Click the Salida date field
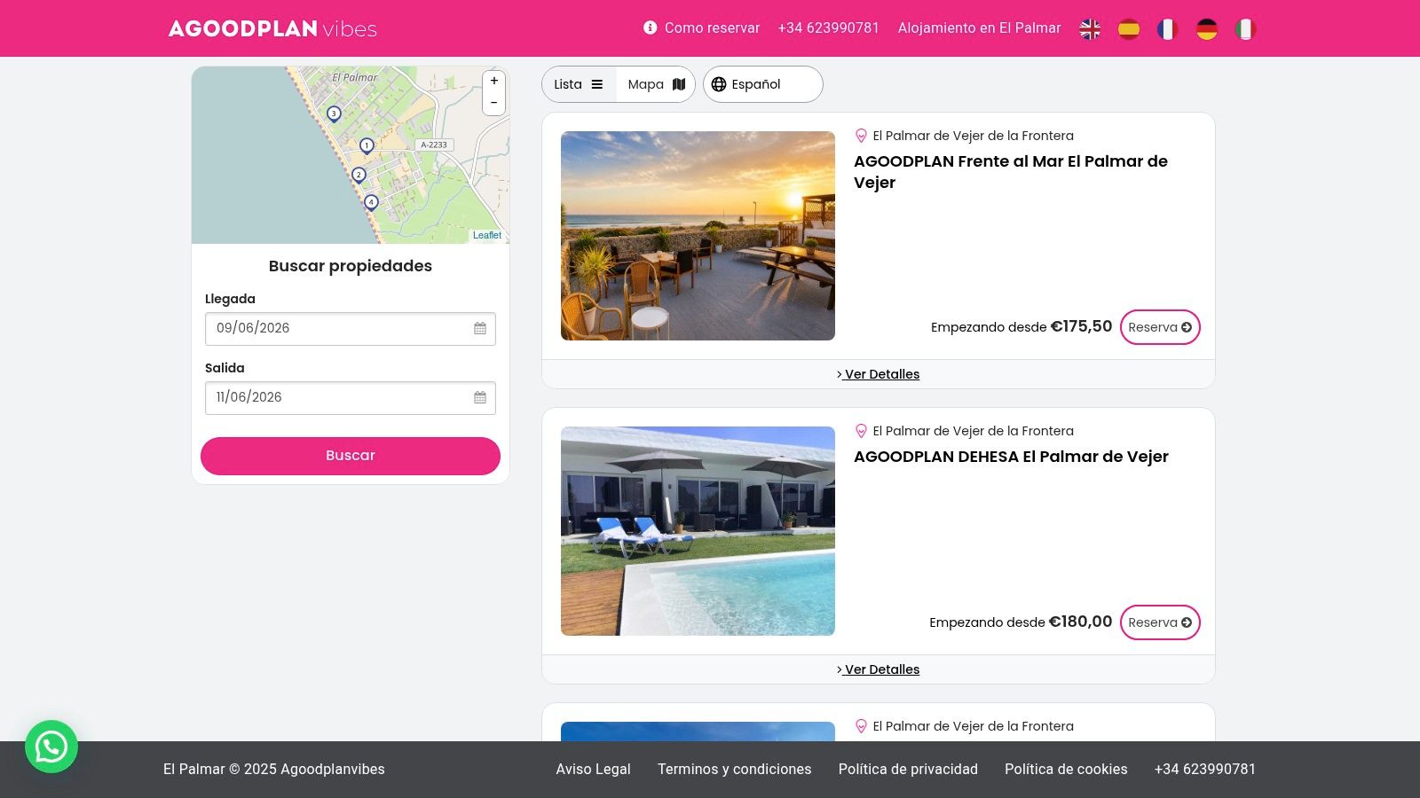The height and width of the screenshot is (798, 1420). click(351, 397)
